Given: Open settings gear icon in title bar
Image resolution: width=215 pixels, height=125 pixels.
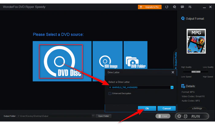Looking at the screenshot, I should (x=174, y=7).
